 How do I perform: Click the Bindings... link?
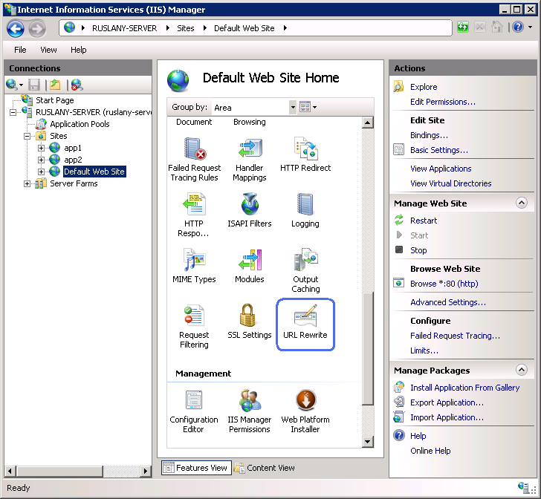[x=429, y=135]
